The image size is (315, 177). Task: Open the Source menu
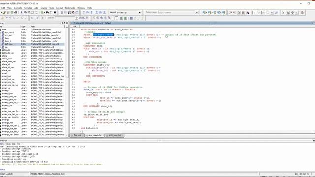point(44,8)
